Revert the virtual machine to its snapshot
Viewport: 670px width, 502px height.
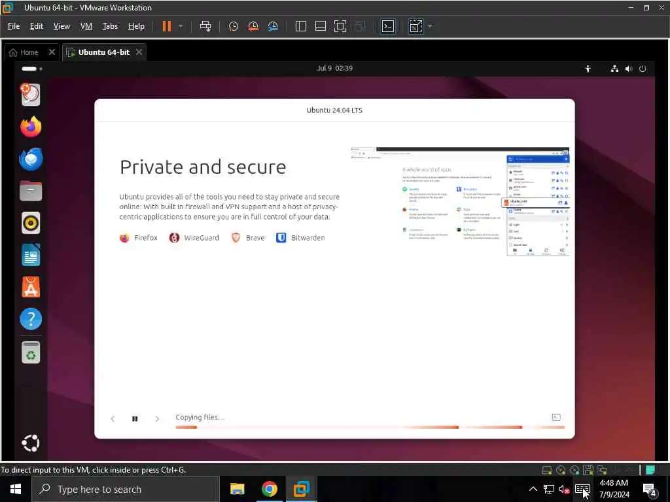pos(253,26)
